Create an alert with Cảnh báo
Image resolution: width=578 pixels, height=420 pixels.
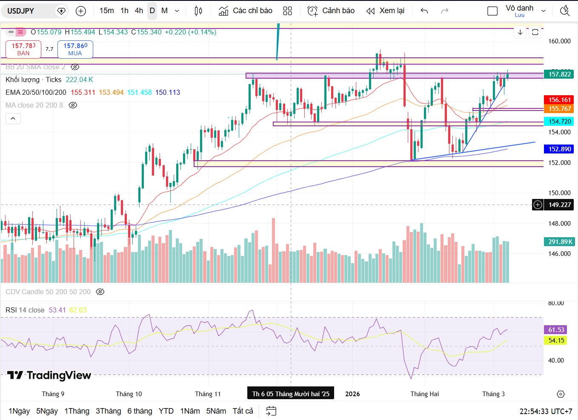pyautogui.click(x=331, y=11)
